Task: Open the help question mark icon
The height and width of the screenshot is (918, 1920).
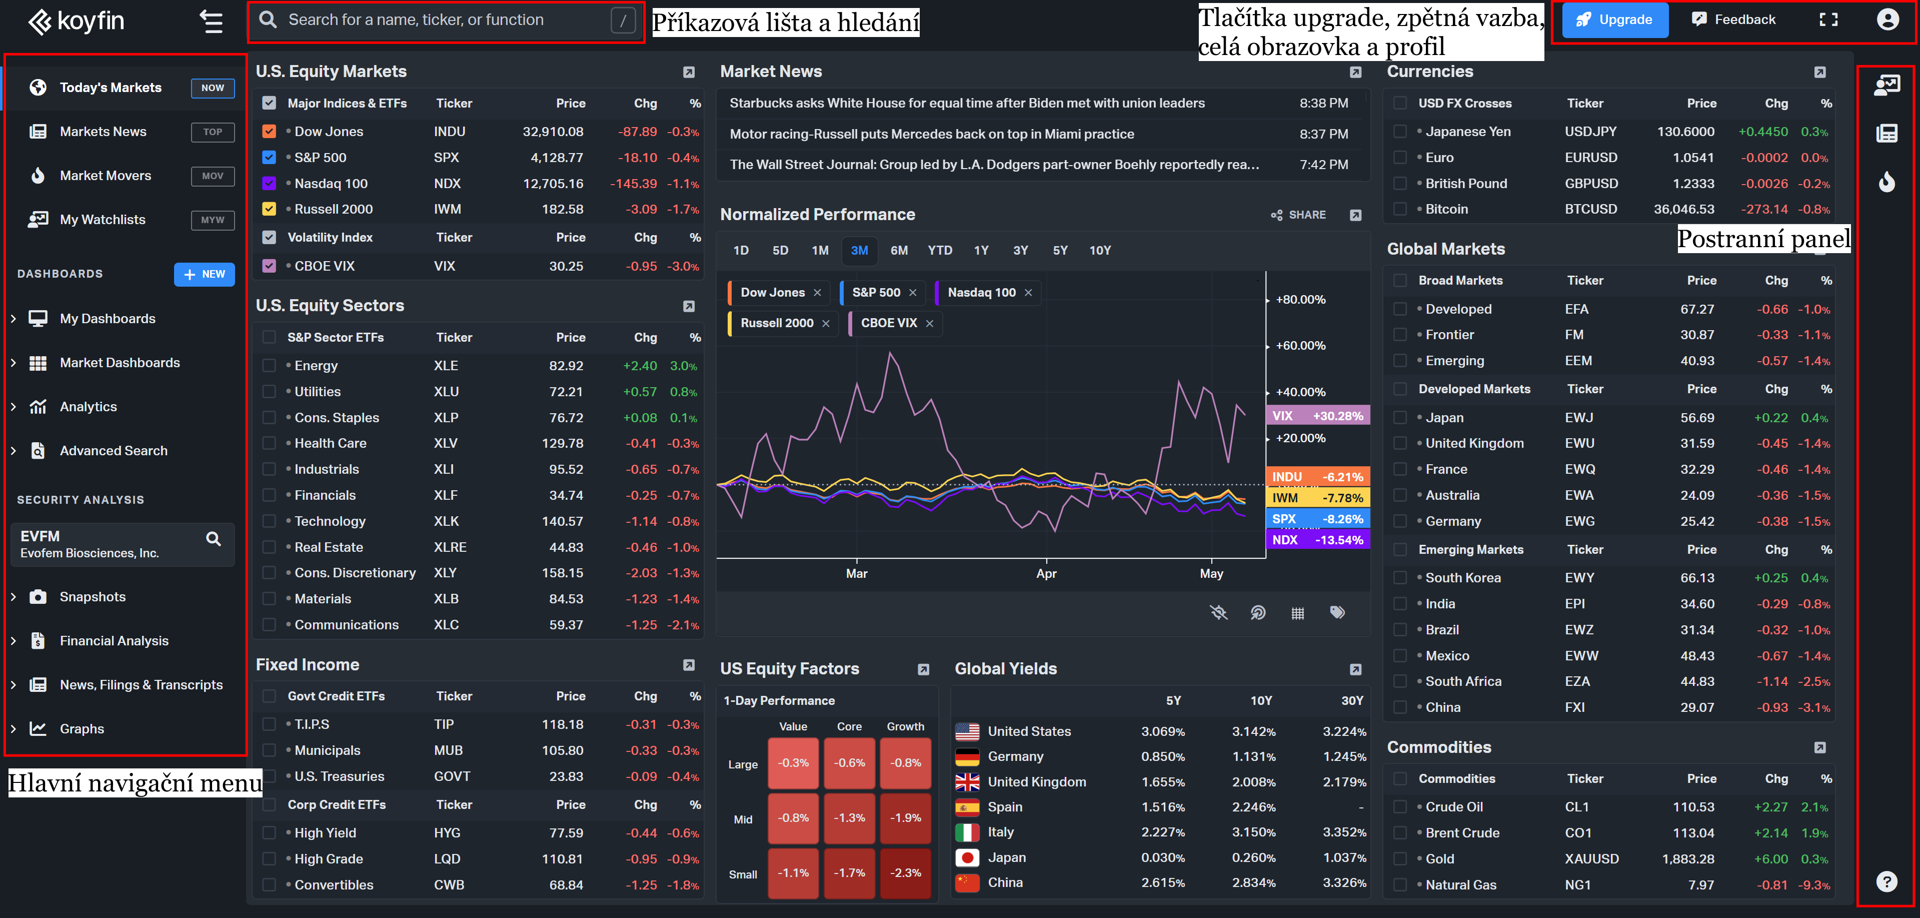Action: click(x=1886, y=881)
